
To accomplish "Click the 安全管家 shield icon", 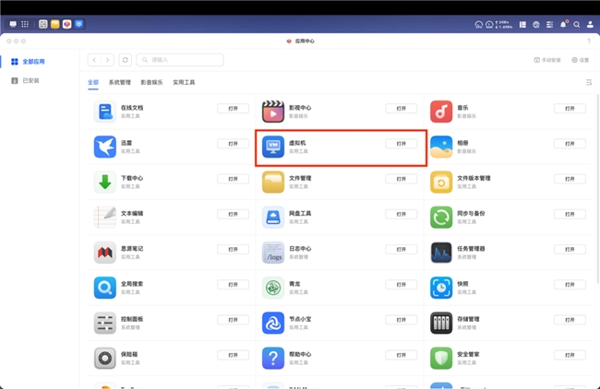I will click(441, 358).
